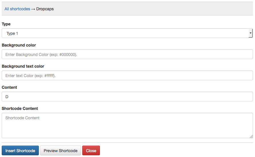The width and height of the screenshot is (255, 157).
Task: Click the divider line above the buttons
Action: tap(127, 142)
